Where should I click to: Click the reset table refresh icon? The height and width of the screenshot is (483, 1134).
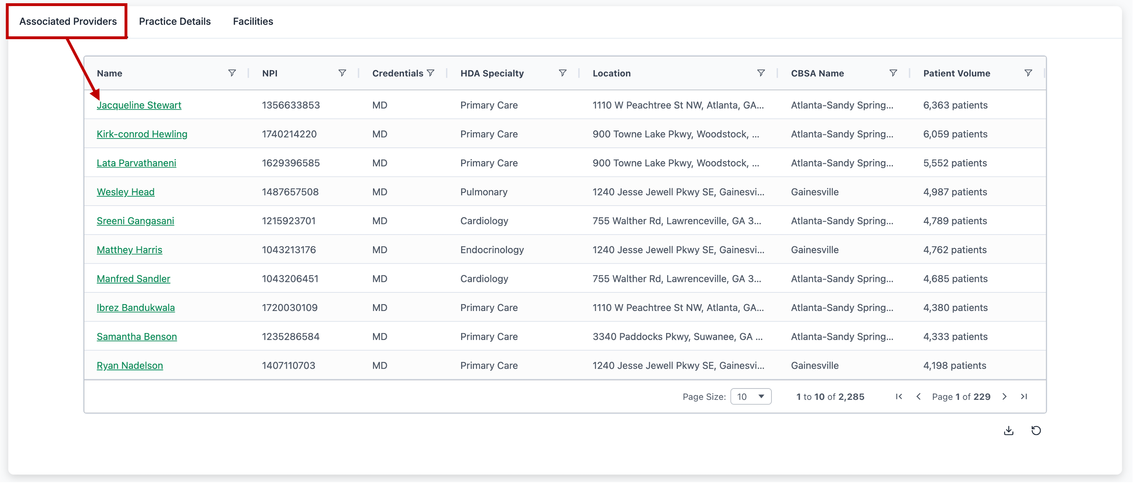click(x=1036, y=430)
